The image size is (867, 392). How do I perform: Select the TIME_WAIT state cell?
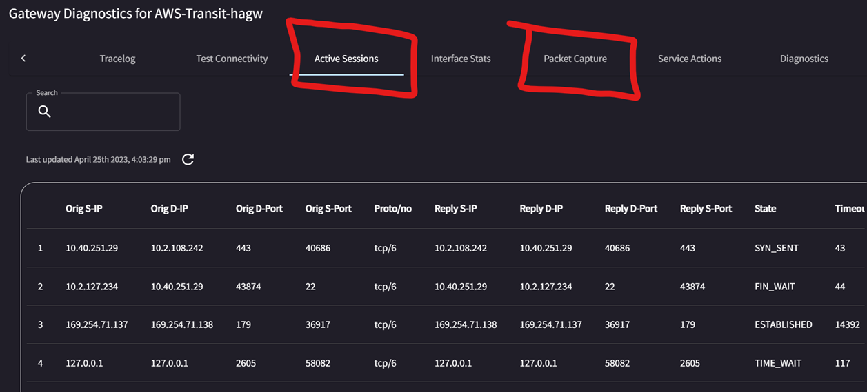coord(778,363)
